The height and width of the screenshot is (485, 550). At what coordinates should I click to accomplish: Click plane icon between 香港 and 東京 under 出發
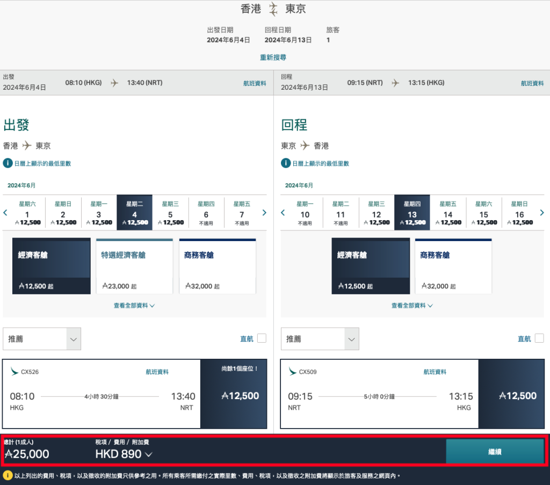(x=27, y=145)
